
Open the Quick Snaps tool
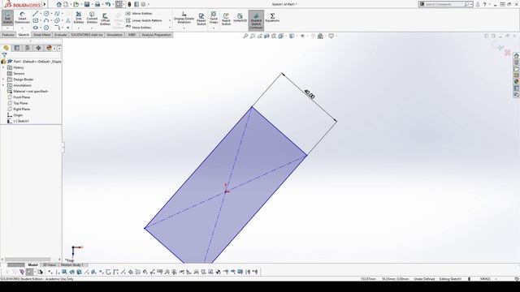214,18
